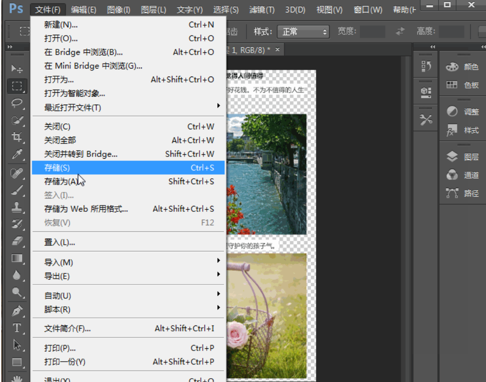Select the Healing Brush tool
Screen dimensions: 486x382
click(17, 173)
